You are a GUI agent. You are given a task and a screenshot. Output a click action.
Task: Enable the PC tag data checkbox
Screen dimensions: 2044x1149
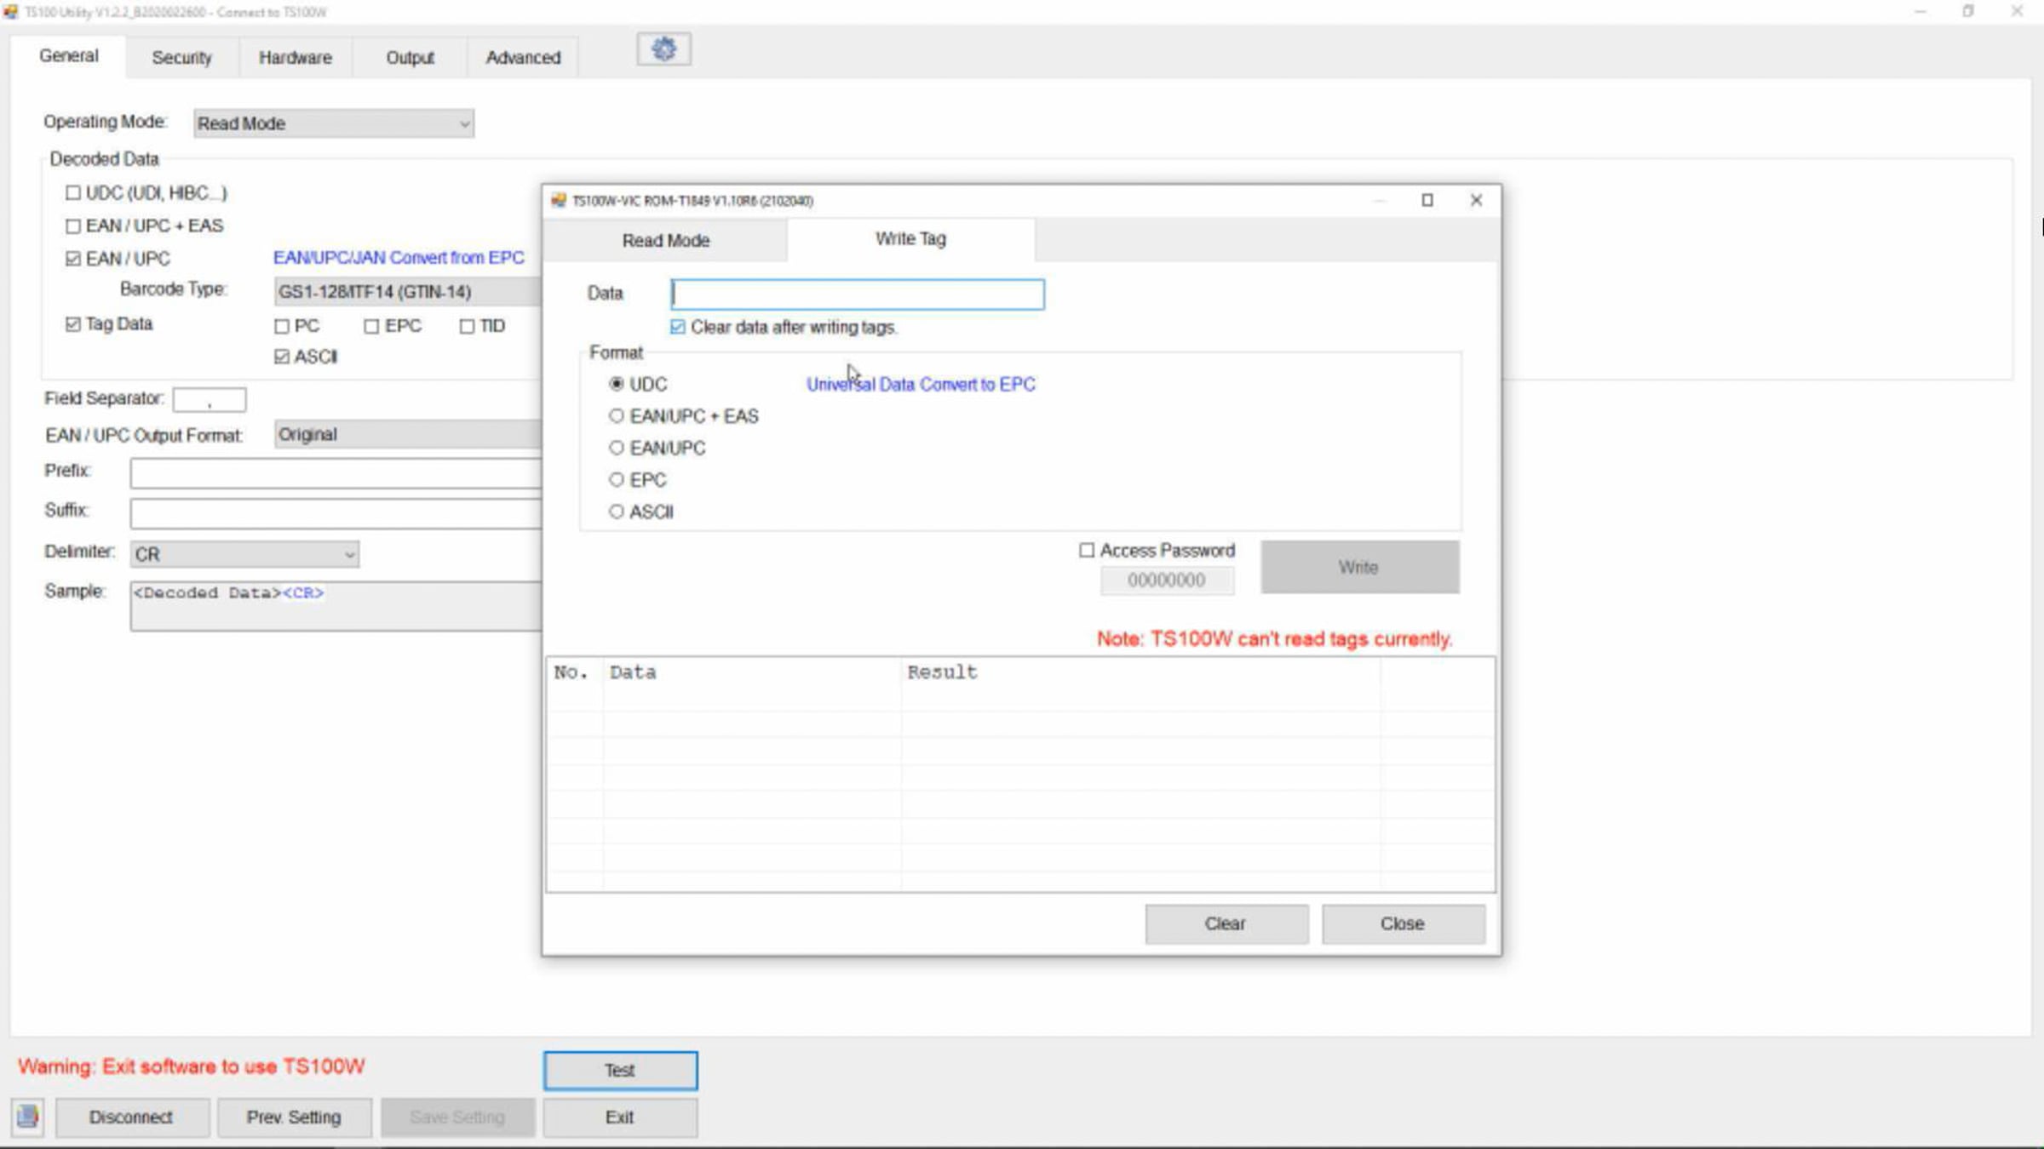click(x=282, y=326)
